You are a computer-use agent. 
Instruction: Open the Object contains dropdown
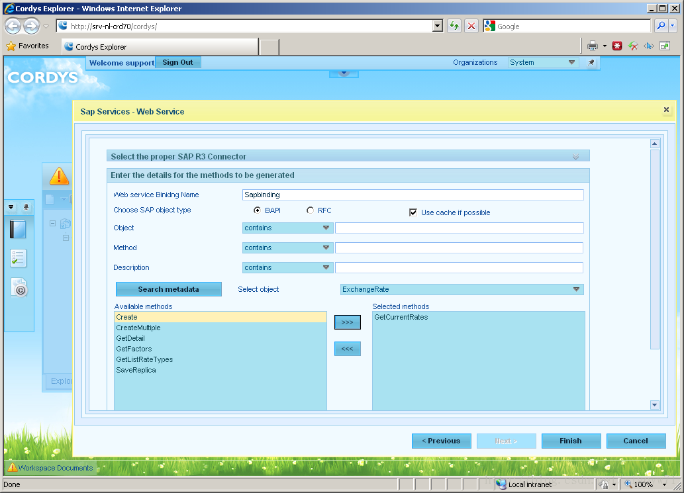pos(288,228)
